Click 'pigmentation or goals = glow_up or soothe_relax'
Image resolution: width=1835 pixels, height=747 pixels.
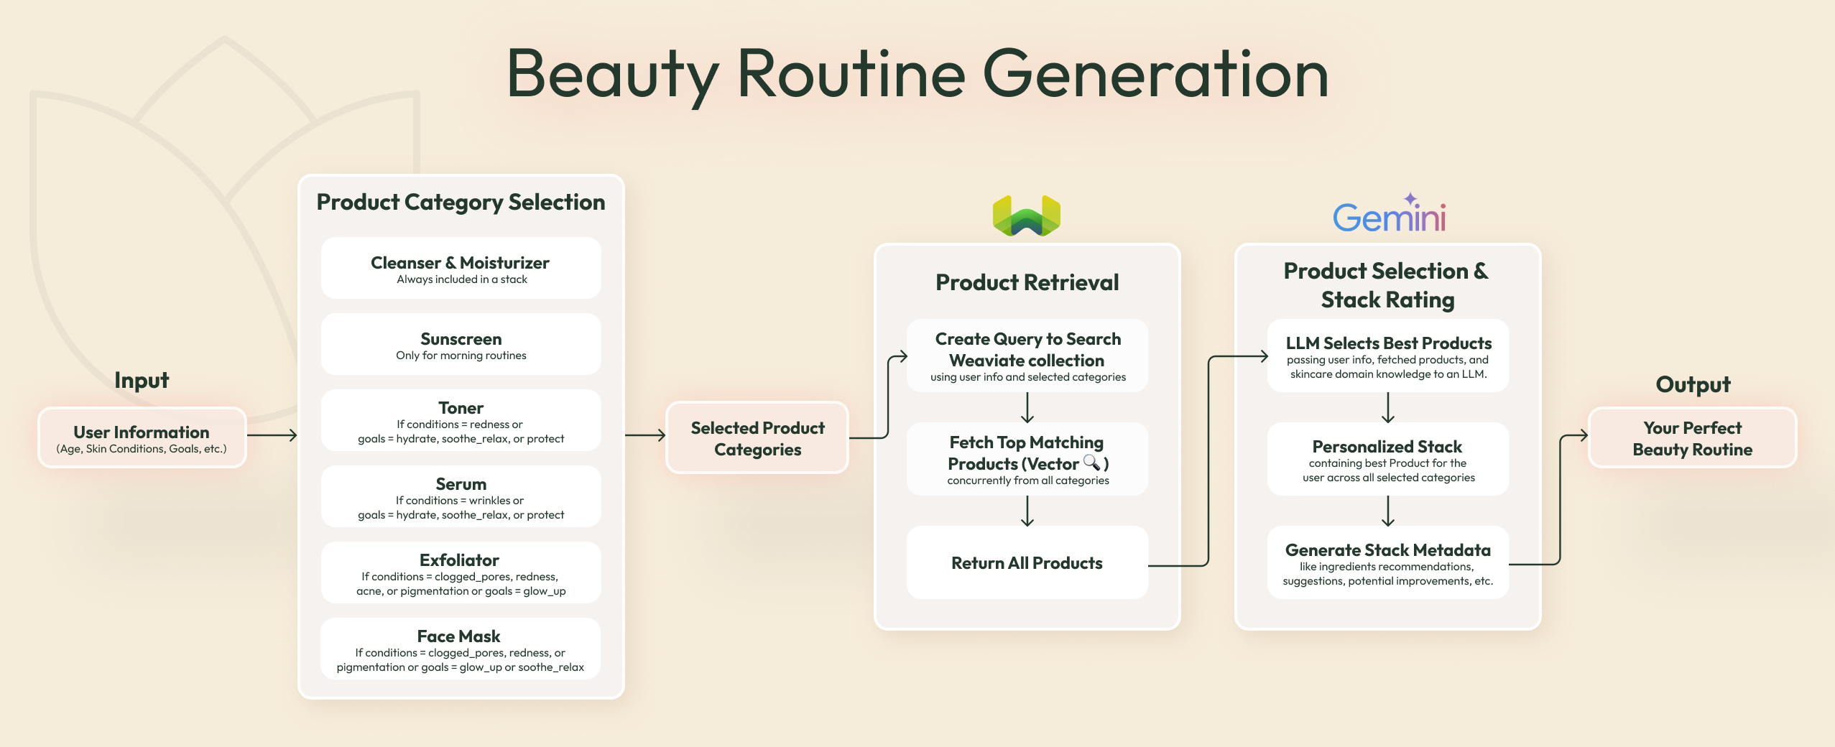[x=460, y=667]
